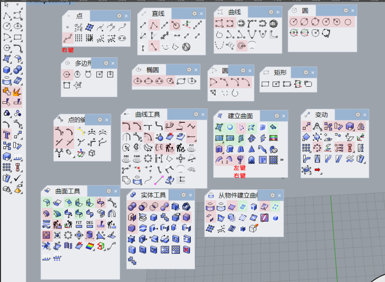This screenshot has height=282, width=385.
Task: Click the DEG icon in 曲面工具 panel
Action: (90, 224)
